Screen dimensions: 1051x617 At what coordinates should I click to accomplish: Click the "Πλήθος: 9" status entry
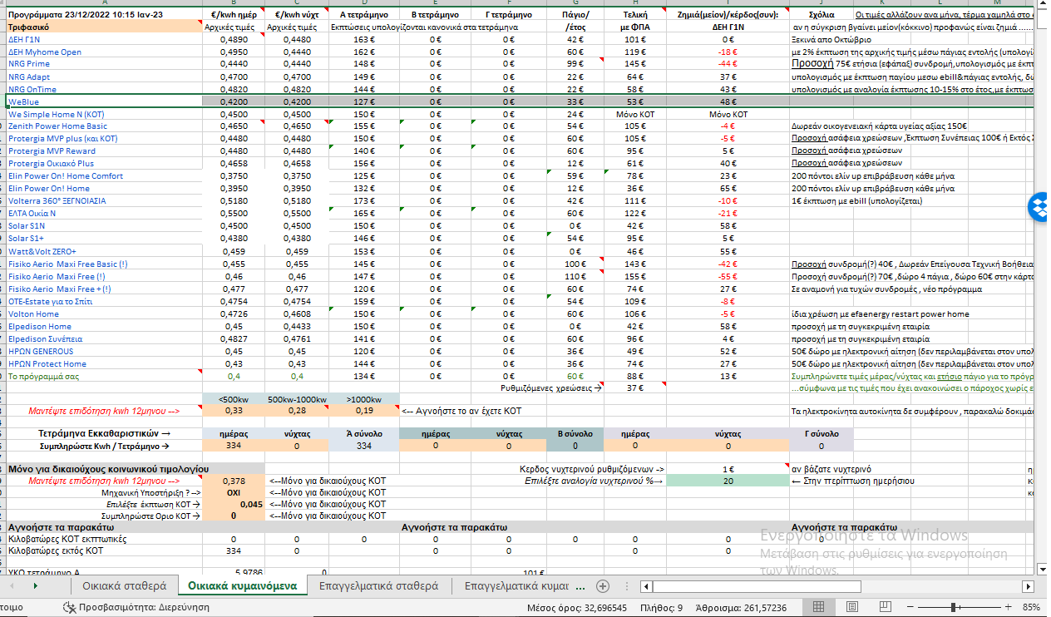pos(662,608)
